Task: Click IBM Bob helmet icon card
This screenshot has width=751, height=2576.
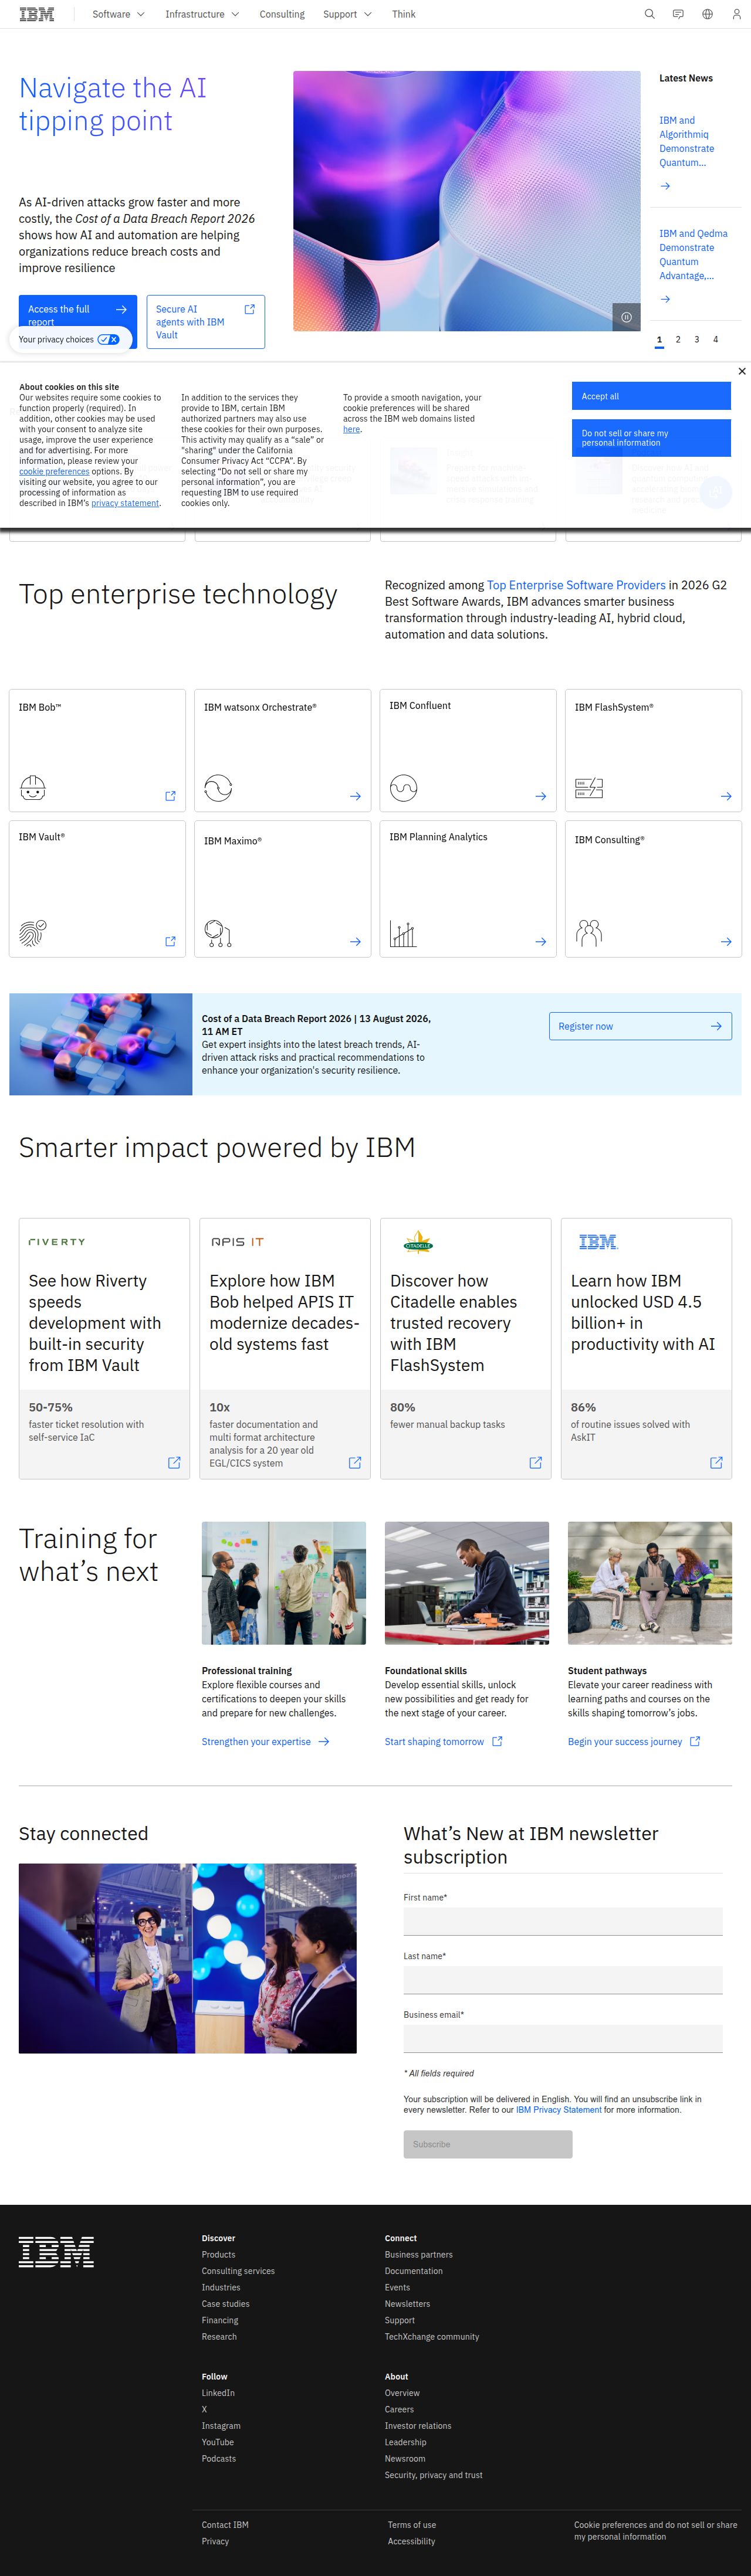Action: [33, 788]
